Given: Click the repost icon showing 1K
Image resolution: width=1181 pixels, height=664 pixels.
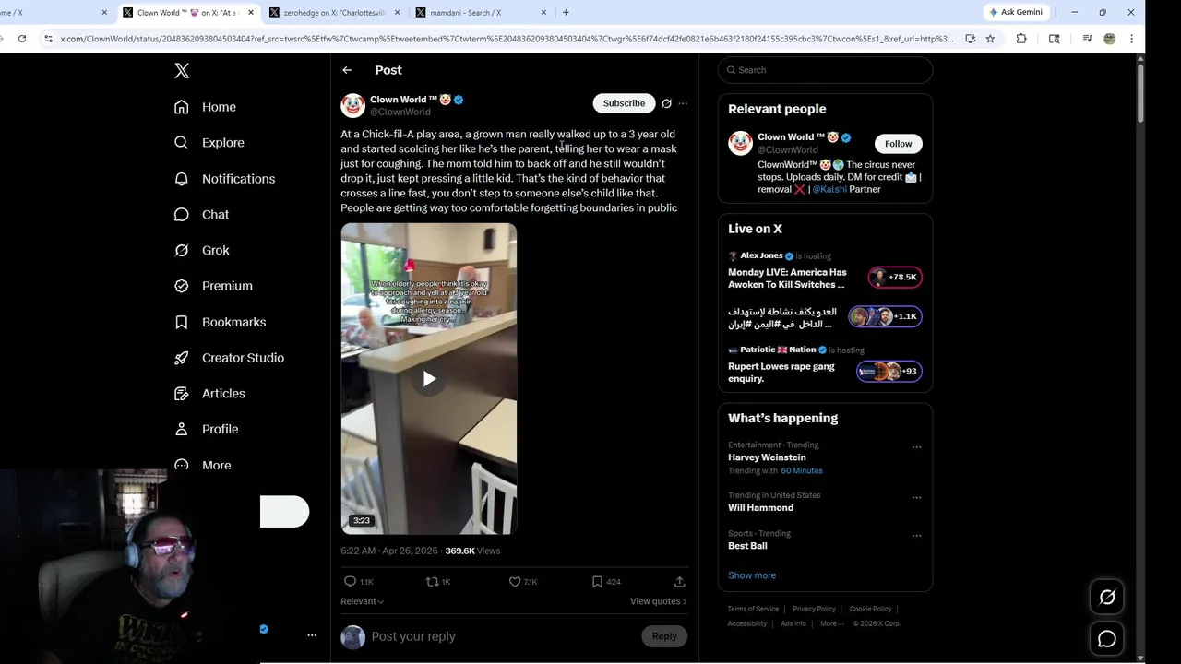Looking at the screenshot, I should (432, 582).
